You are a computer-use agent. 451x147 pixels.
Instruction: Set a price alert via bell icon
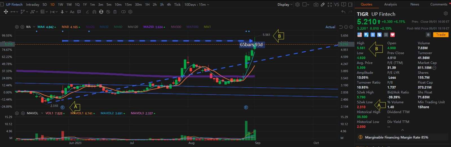click(x=428, y=35)
